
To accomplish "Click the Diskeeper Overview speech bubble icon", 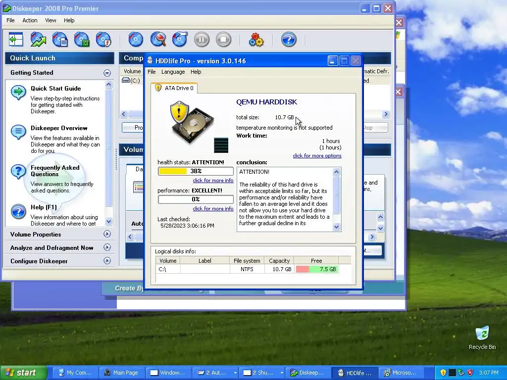I will point(18,132).
